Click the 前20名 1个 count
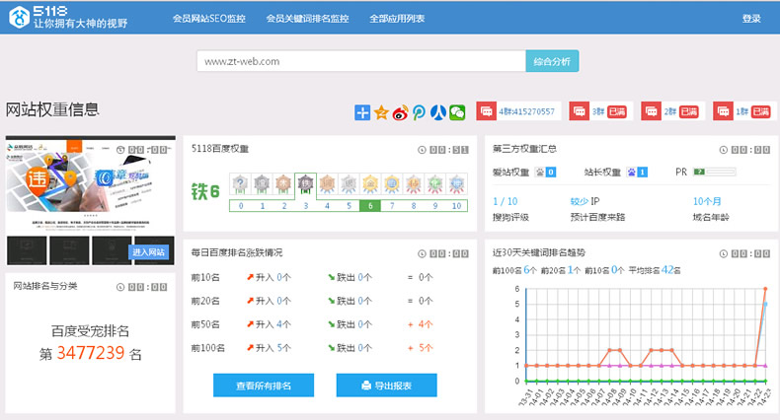Viewport: 780px width, 420px height. [x=561, y=270]
